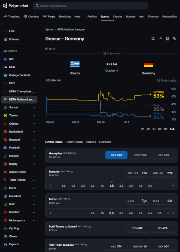Select the 1D chart range
180x252 pixels.
tap(154, 129)
